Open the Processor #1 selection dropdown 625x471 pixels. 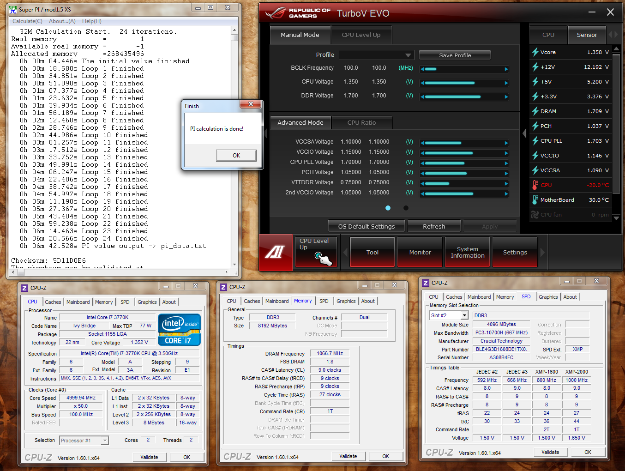click(105, 441)
